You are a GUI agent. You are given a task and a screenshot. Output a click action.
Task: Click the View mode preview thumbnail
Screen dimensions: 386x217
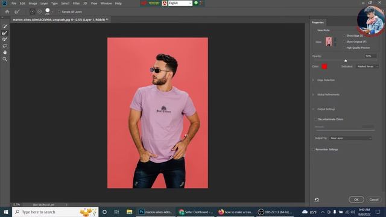point(329,42)
